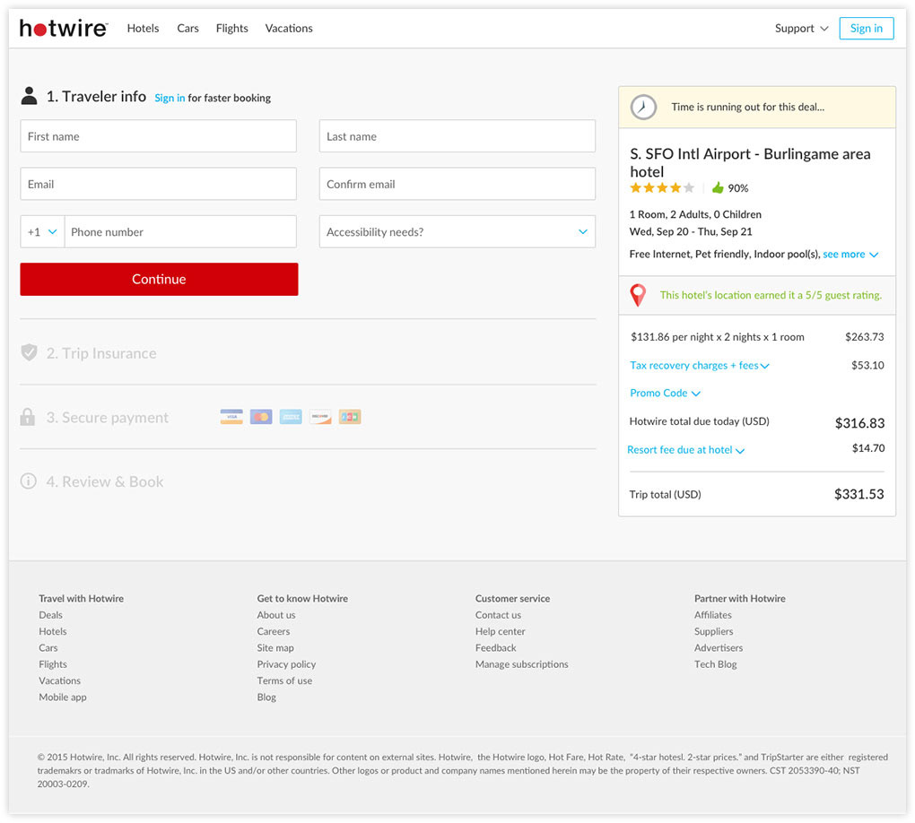Open Help center footer link
Image resolution: width=915 pixels, height=823 pixels.
click(x=500, y=631)
